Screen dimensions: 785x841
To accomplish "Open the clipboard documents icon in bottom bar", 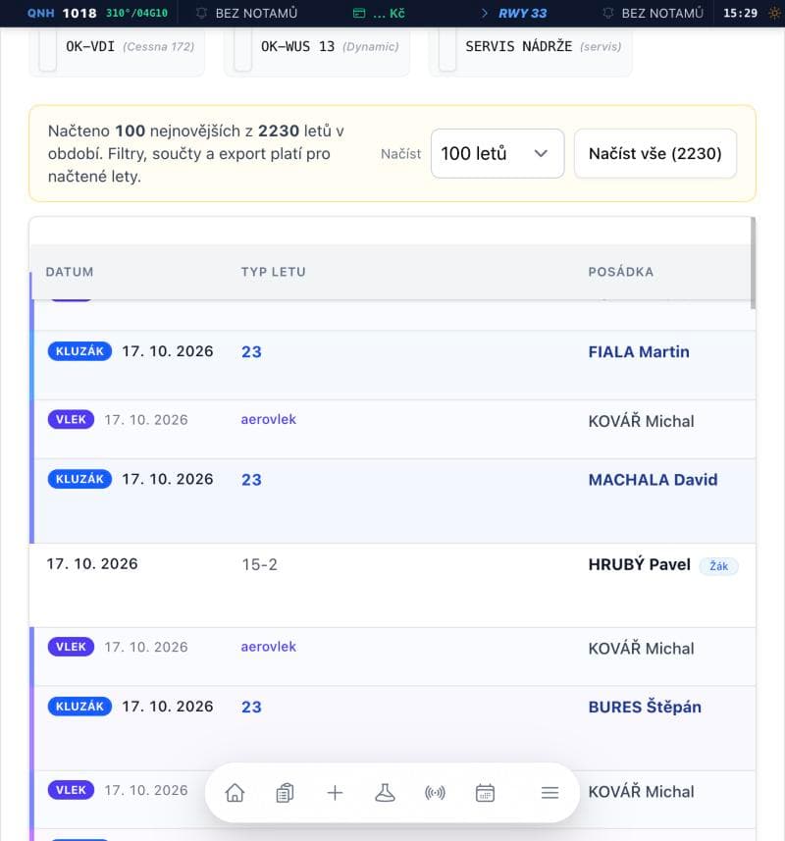I will point(285,792).
